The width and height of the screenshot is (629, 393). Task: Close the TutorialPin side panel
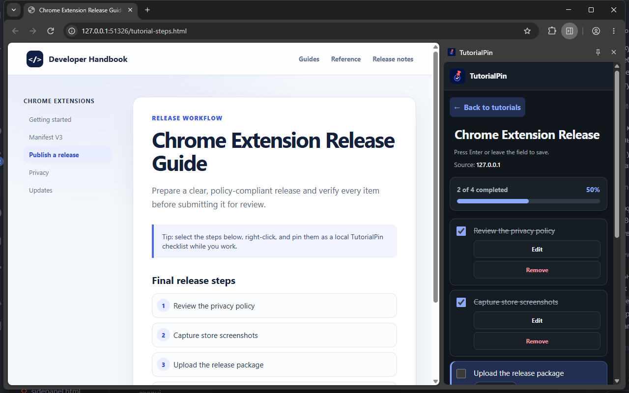click(613, 52)
